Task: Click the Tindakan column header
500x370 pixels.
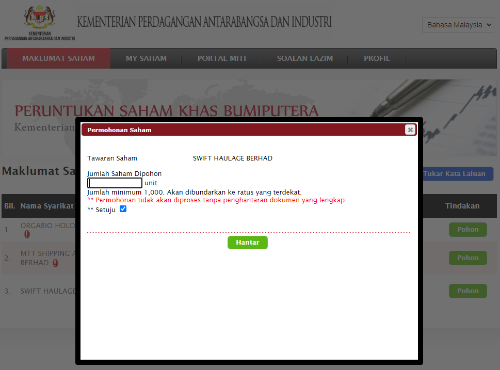Action: coord(462,206)
